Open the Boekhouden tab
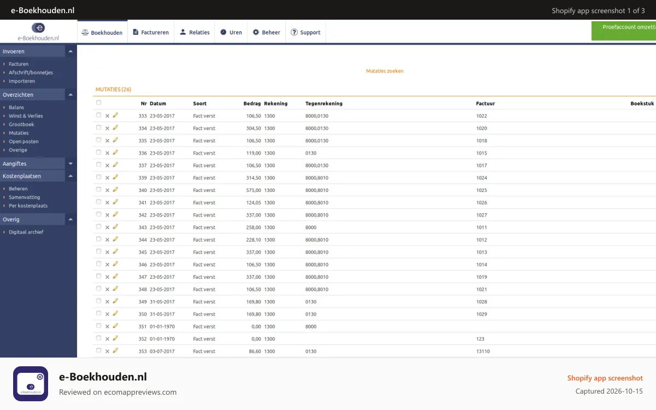Screen dimensions: 656x410 102,32
